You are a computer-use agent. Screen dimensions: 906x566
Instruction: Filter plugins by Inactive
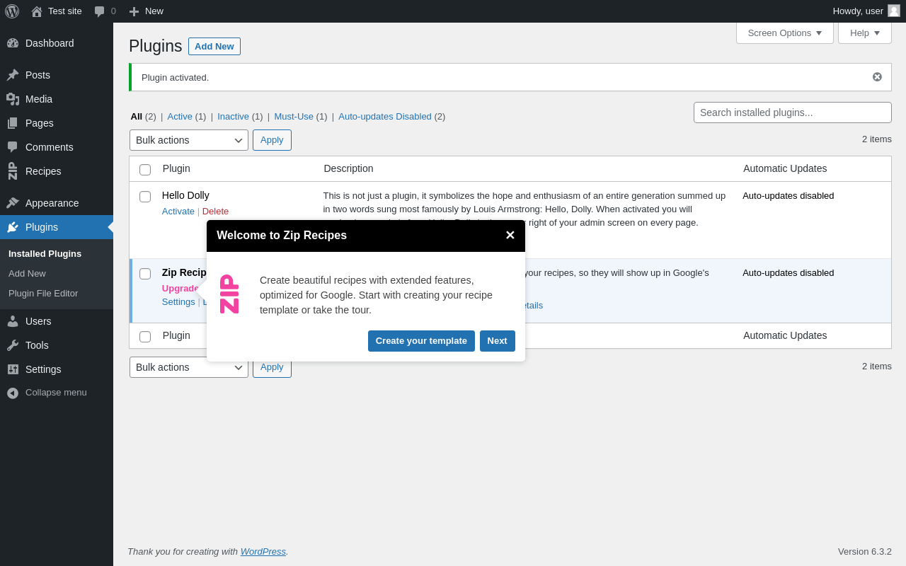point(233,116)
